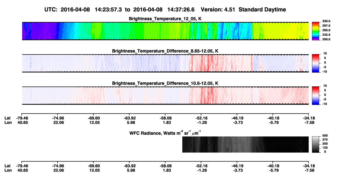Click the red-blue colorbar of 8.65-12.05 panel
This screenshot has width=343, height=176.
pyautogui.click(x=316, y=63)
